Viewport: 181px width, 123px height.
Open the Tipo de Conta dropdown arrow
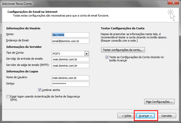tap(86, 53)
